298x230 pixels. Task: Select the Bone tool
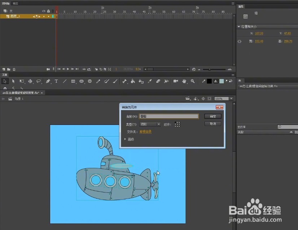[124, 81]
